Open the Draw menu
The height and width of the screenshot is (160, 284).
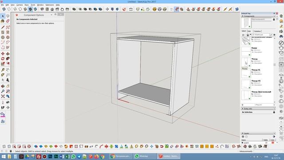[27, 5]
